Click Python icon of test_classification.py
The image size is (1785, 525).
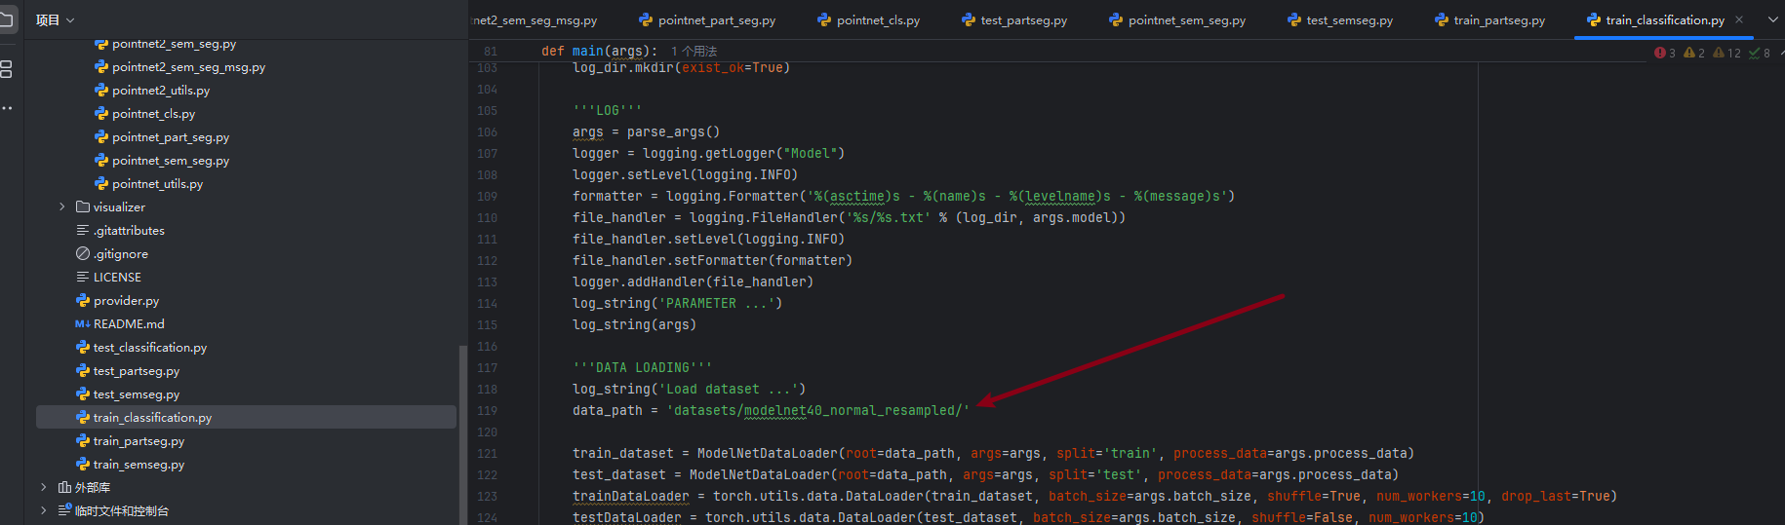[83, 348]
